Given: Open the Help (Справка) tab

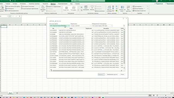Looking at the screenshot, I should click(77, 4).
